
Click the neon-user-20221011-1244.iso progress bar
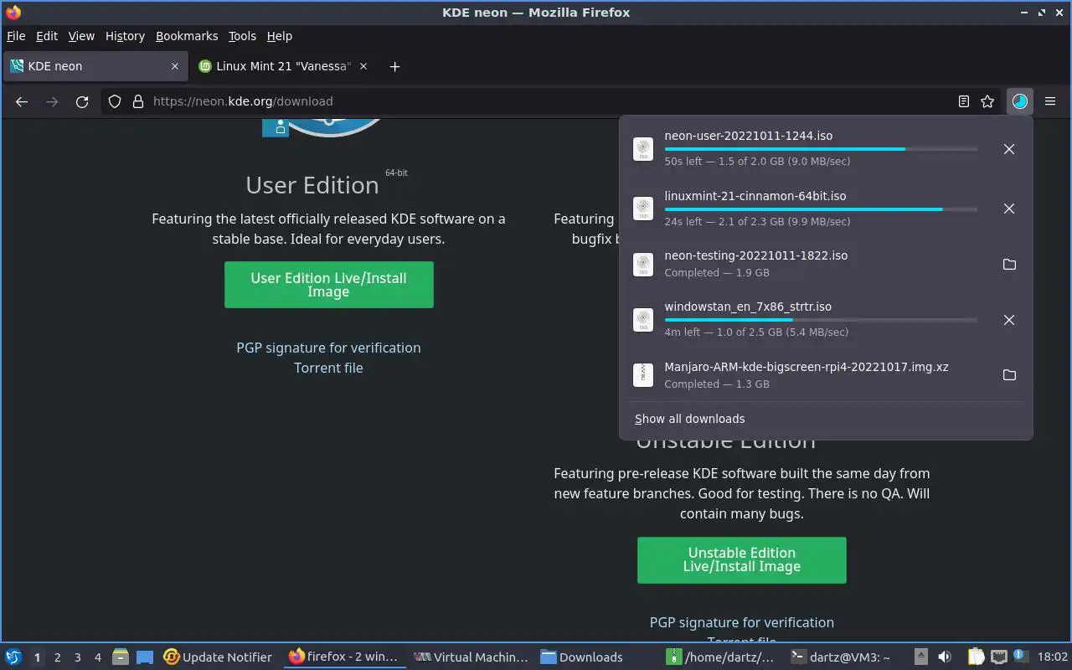(x=821, y=149)
